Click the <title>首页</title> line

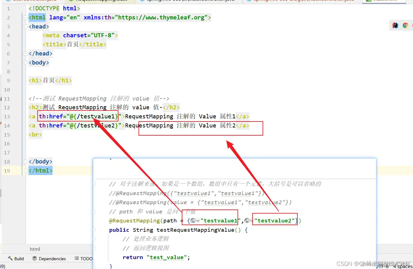74,44
